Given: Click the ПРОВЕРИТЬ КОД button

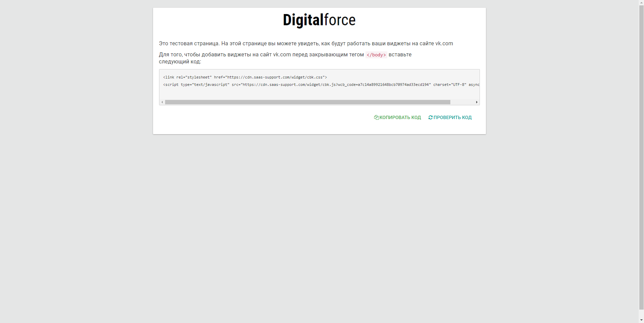Looking at the screenshot, I should point(450,117).
